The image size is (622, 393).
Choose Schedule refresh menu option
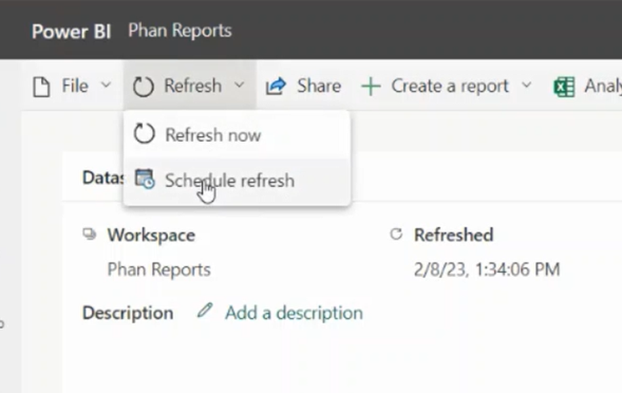pyautogui.click(x=237, y=181)
